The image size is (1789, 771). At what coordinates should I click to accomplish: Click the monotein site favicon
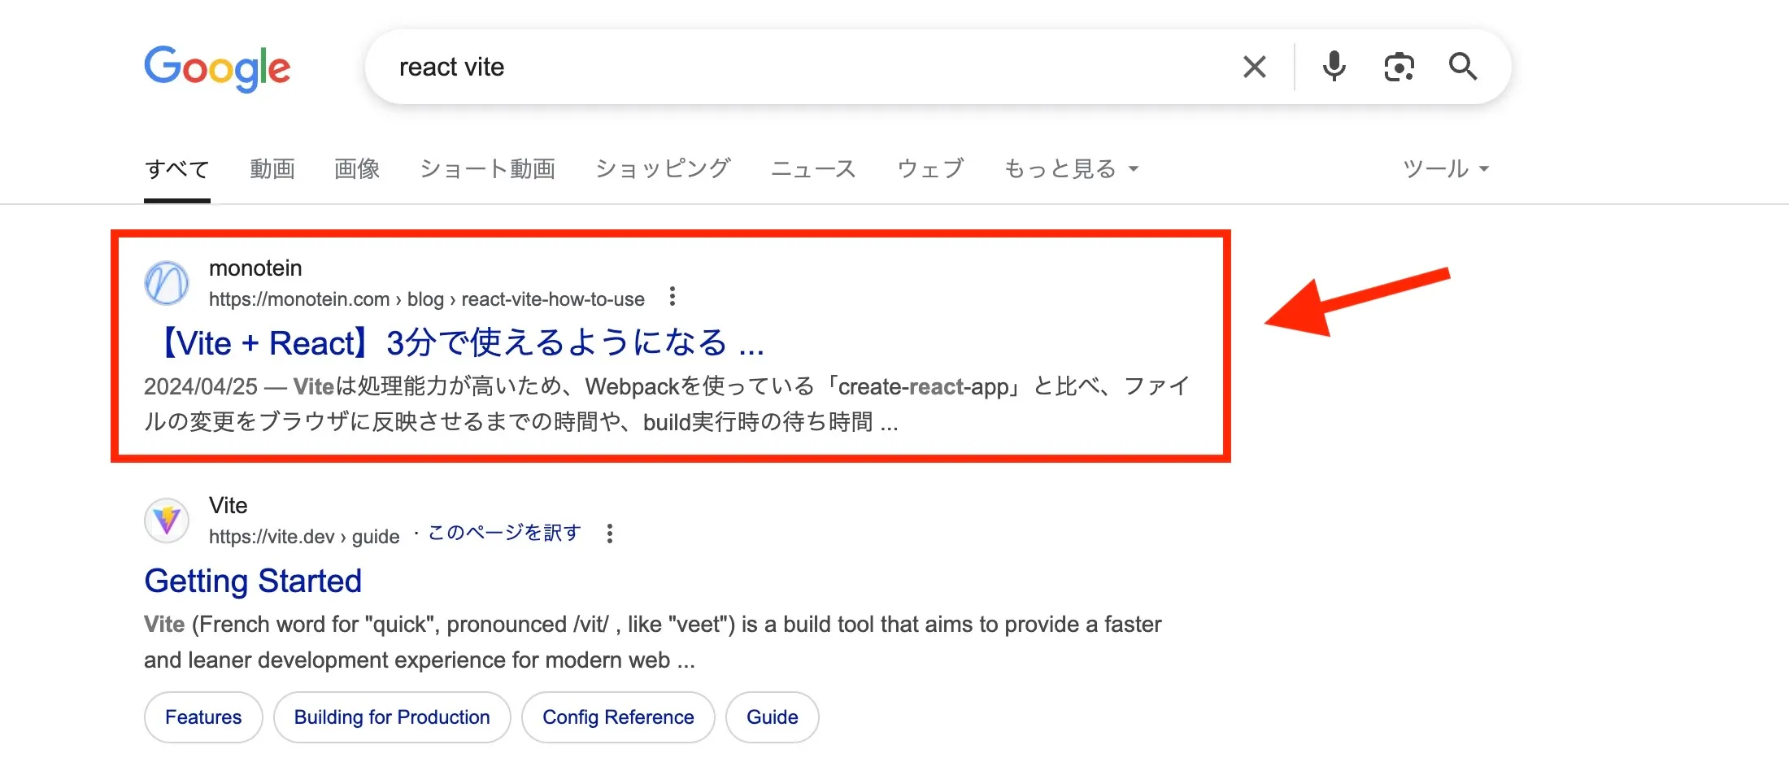coord(167,283)
